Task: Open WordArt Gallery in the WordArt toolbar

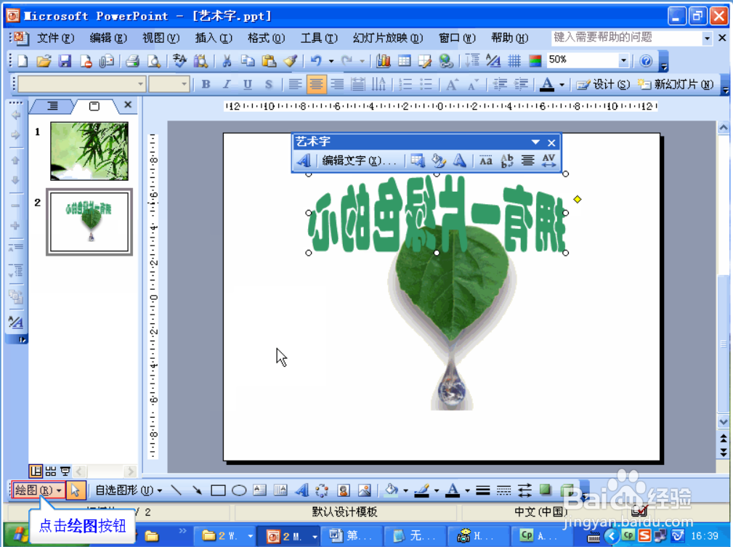Action: pyautogui.click(x=418, y=161)
